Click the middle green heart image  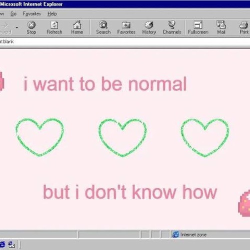[x=122, y=137]
